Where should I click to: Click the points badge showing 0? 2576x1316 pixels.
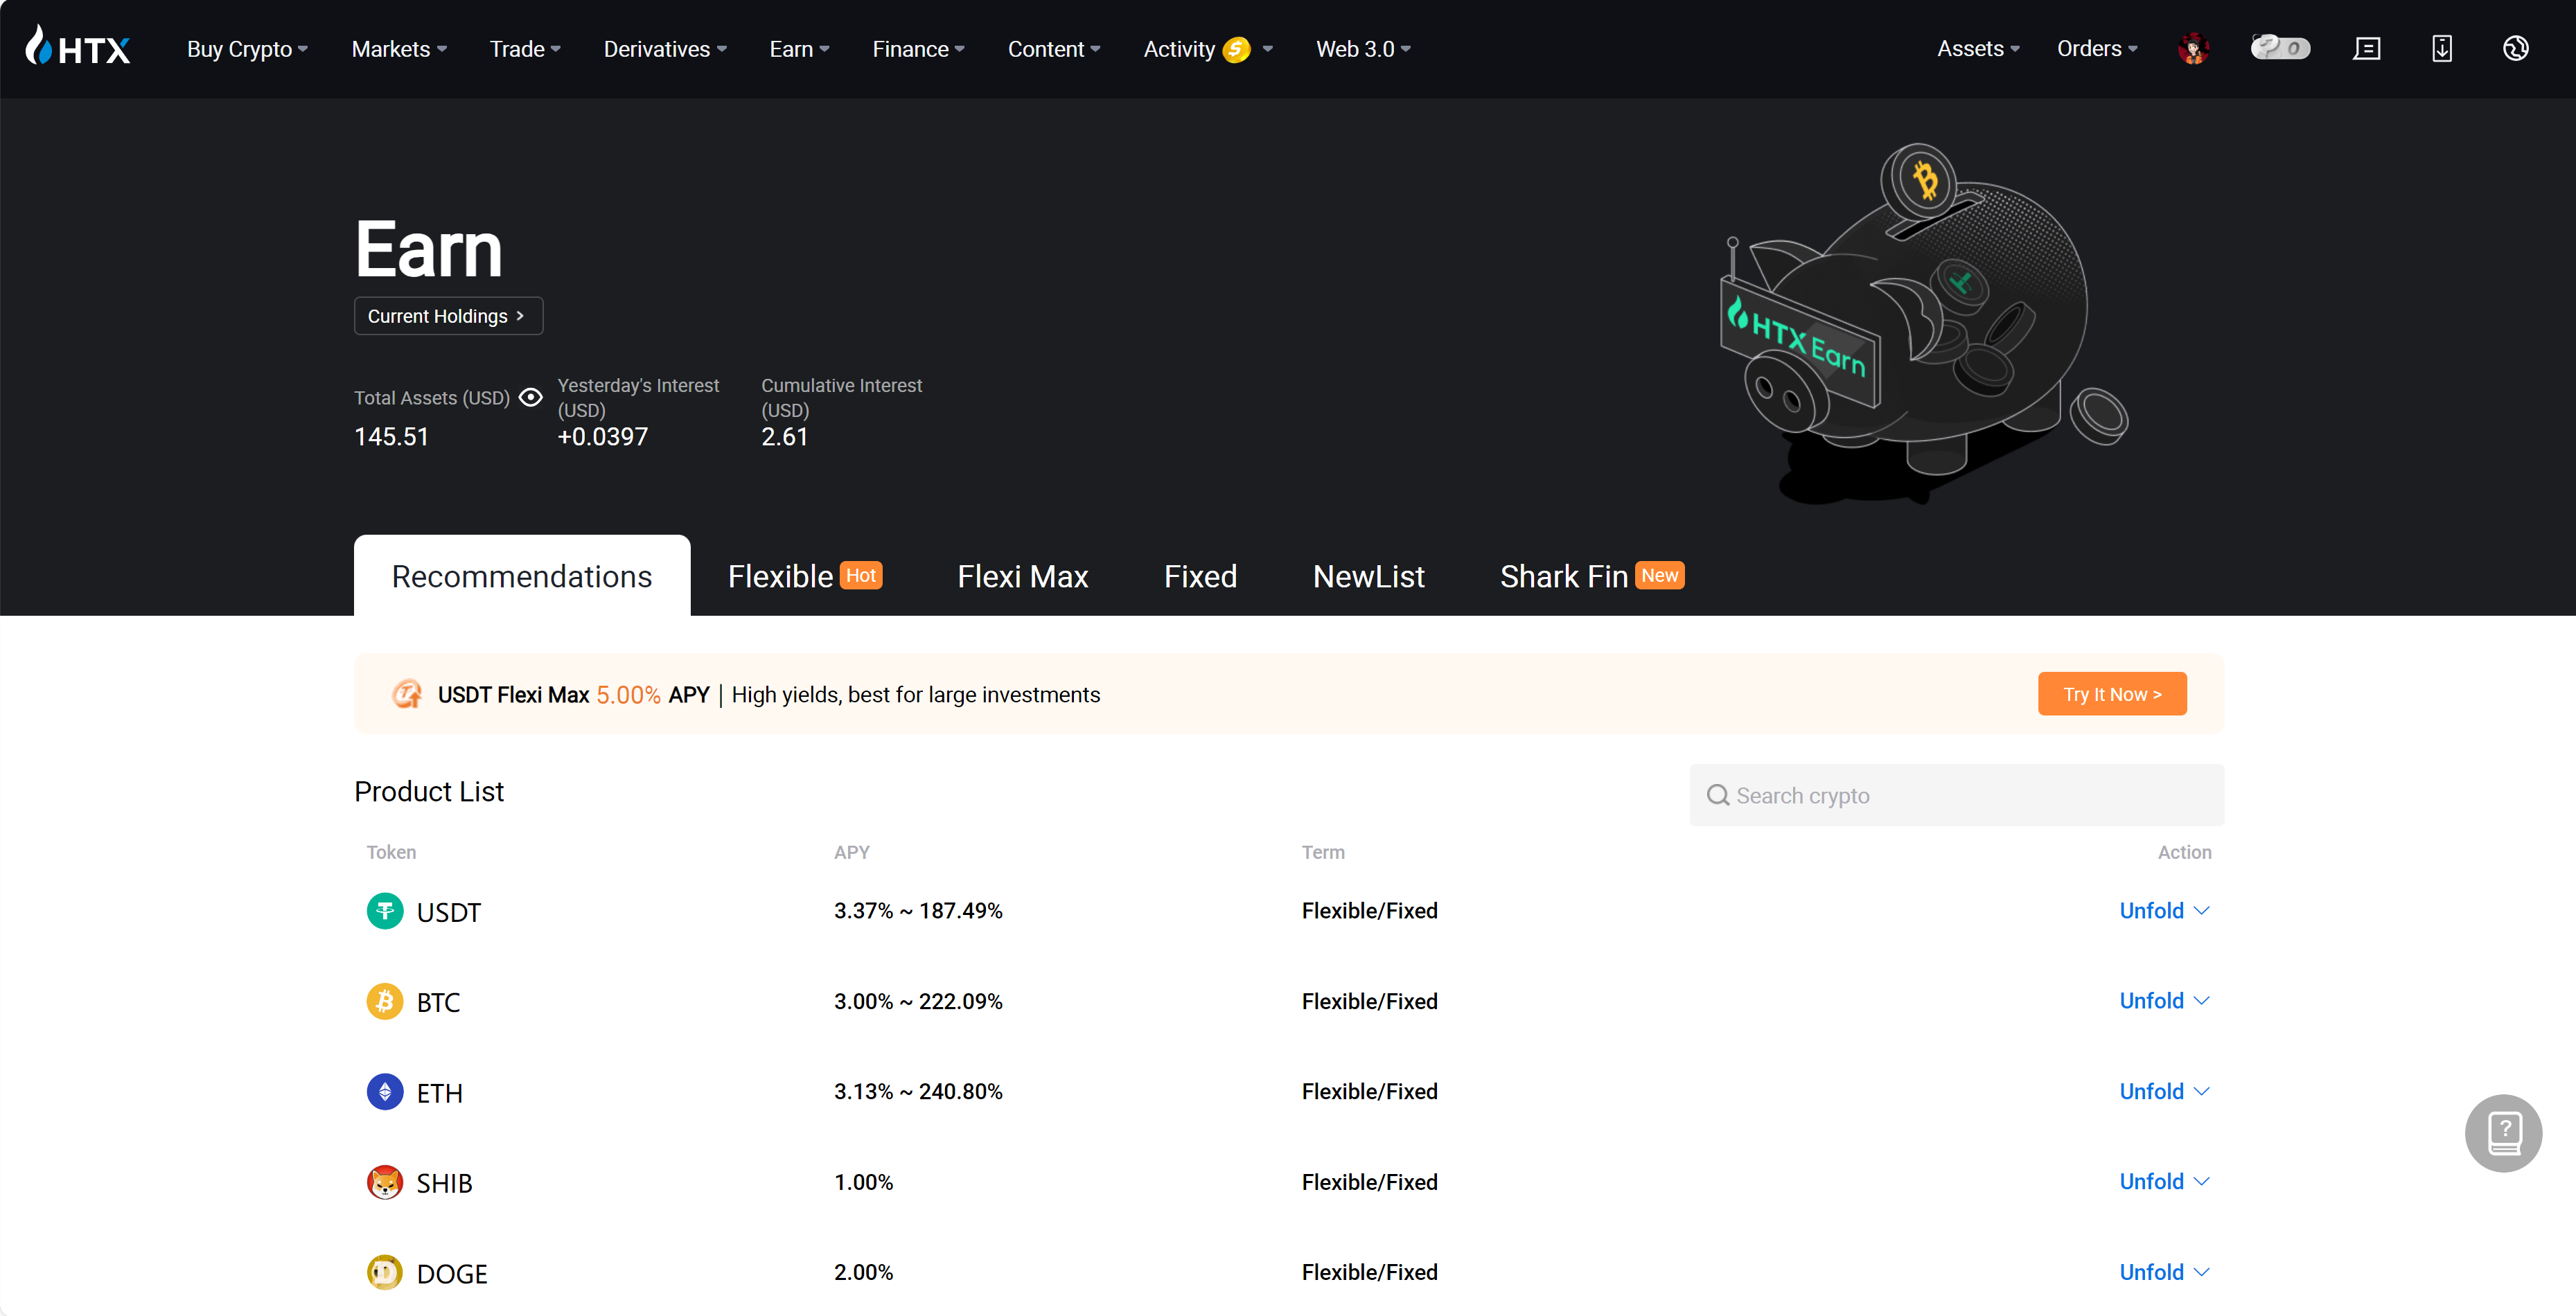click(2280, 48)
